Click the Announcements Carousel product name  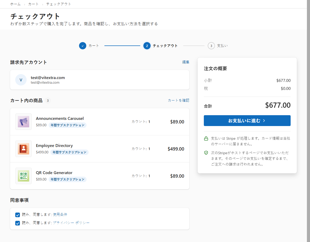tap(60, 118)
